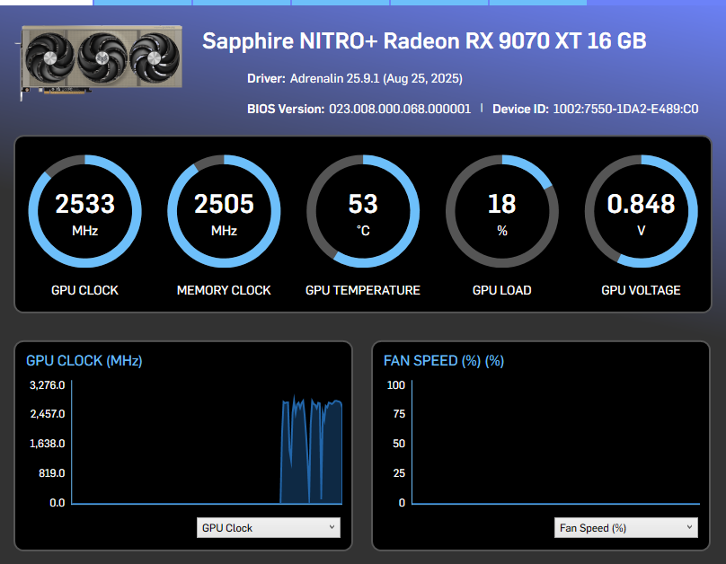Click the Sapphire NITRO+ Radeon RX 9070 XT heading

424,41
